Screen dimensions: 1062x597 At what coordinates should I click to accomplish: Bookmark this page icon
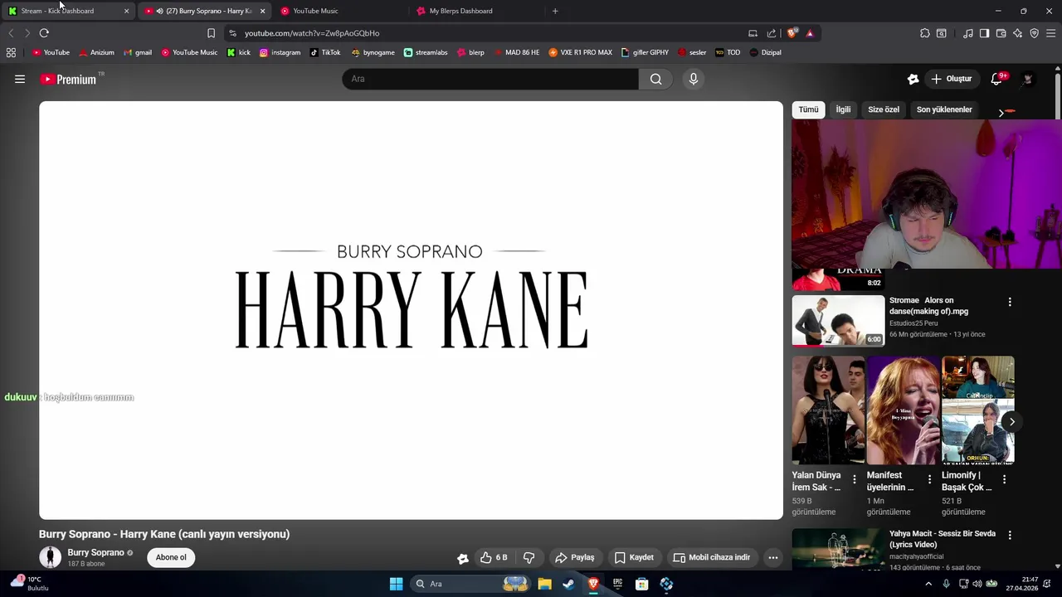(x=211, y=33)
